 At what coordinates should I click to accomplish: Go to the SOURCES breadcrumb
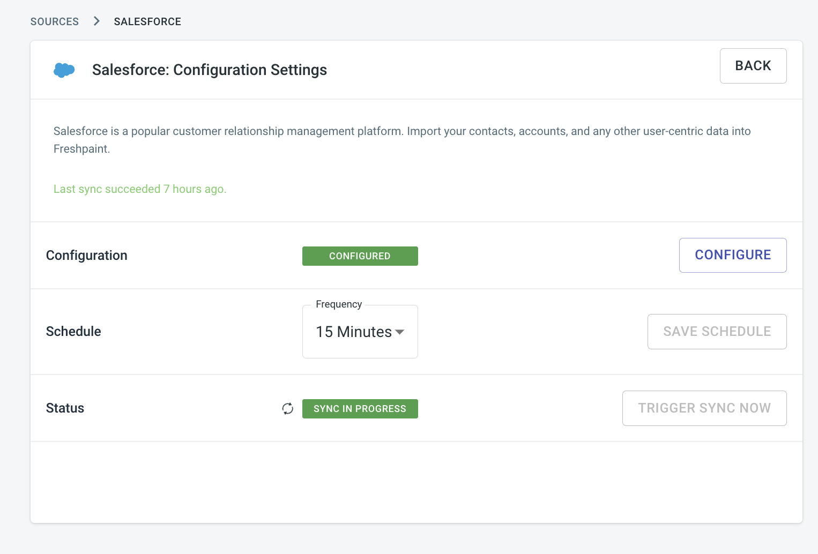[55, 21]
